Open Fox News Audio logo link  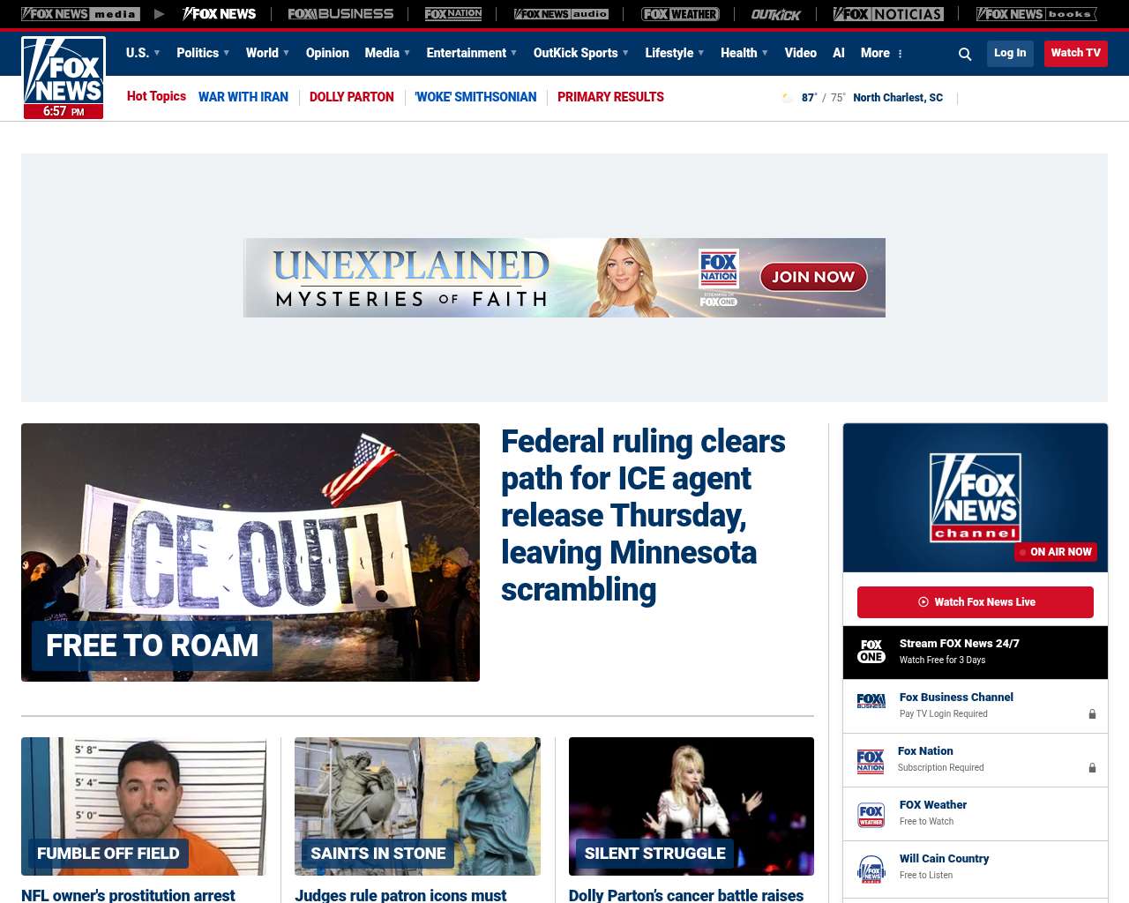tap(561, 14)
